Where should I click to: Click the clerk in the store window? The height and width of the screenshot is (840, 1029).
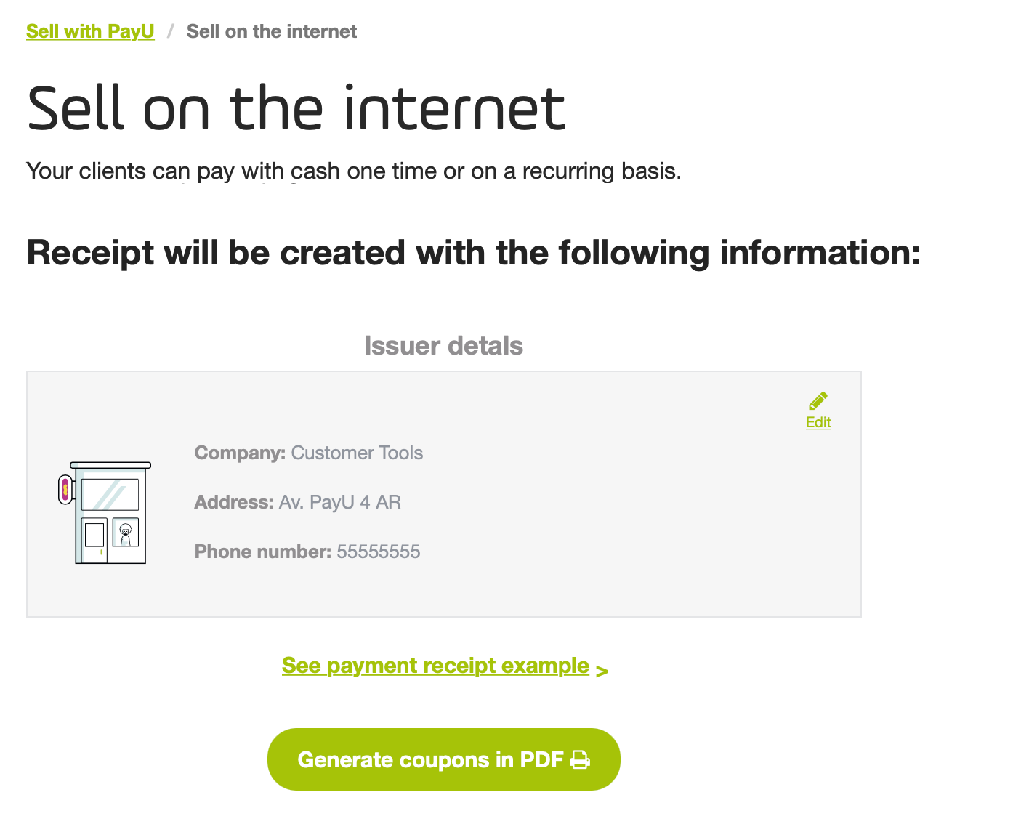126,534
